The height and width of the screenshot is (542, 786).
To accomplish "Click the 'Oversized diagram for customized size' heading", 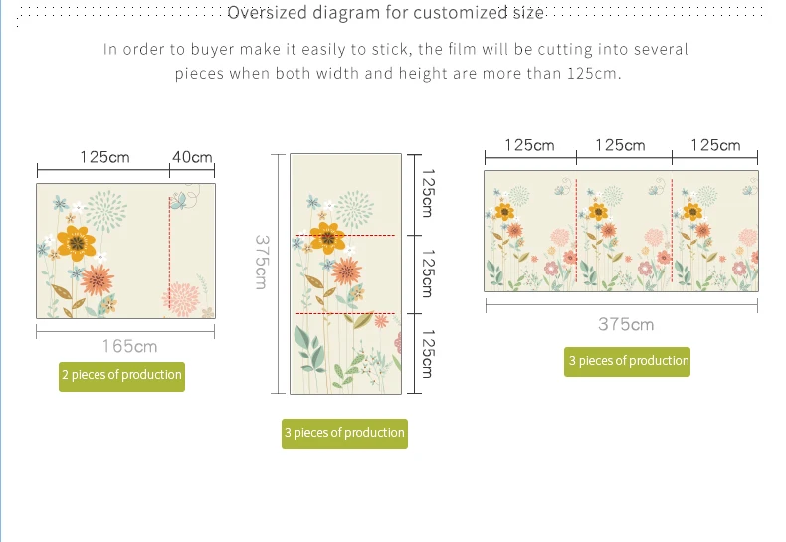I will [385, 13].
